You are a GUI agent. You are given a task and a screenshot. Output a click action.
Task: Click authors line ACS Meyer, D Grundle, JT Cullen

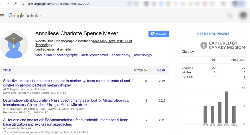pos(25,89)
